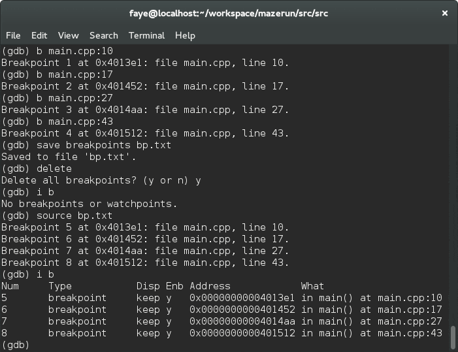Click the 'b main.cpp:43' command line
This screenshot has width=458, height=352.
(x=57, y=121)
